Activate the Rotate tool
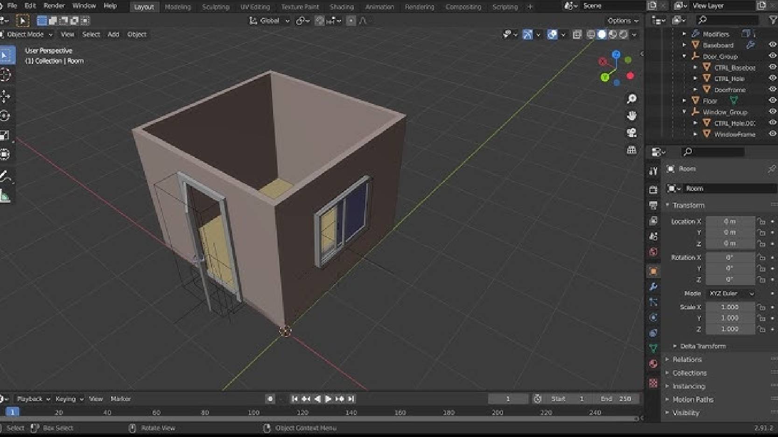778x437 pixels. coord(6,115)
